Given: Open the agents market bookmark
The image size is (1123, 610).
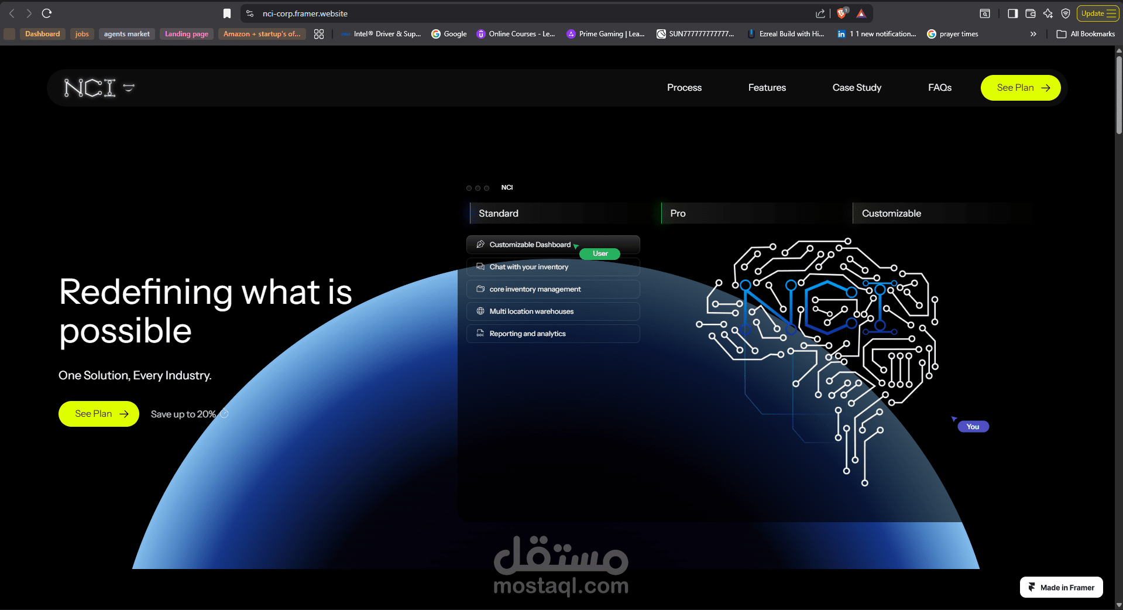Looking at the screenshot, I should click(126, 34).
